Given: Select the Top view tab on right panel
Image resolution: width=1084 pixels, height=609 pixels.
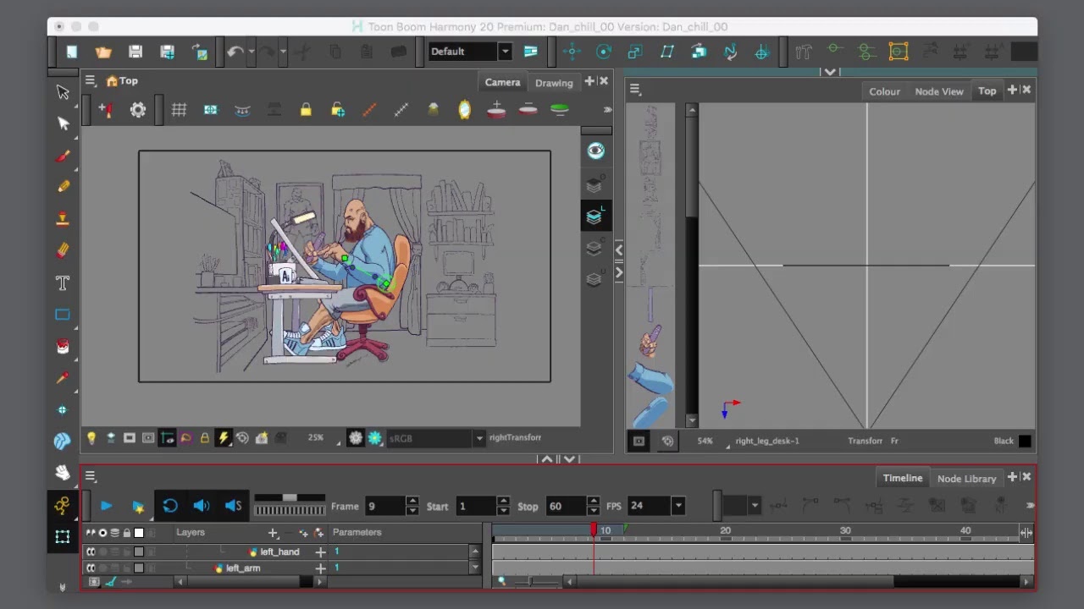Looking at the screenshot, I should pyautogui.click(x=987, y=91).
